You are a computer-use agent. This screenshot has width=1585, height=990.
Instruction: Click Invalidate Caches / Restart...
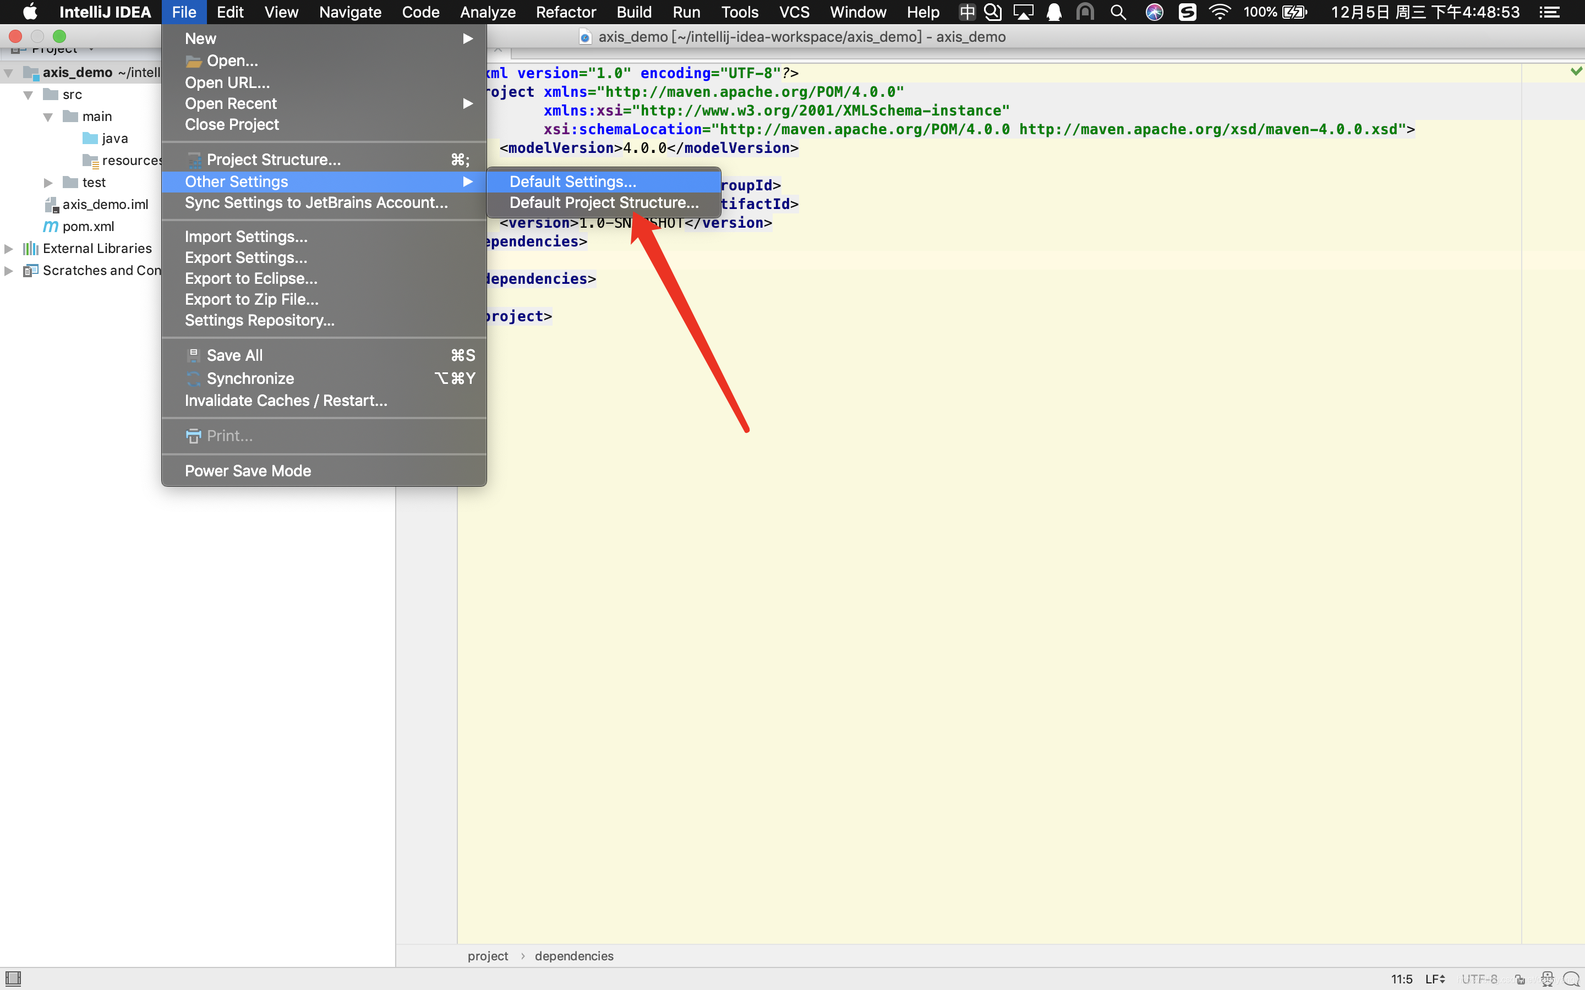click(286, 400)
